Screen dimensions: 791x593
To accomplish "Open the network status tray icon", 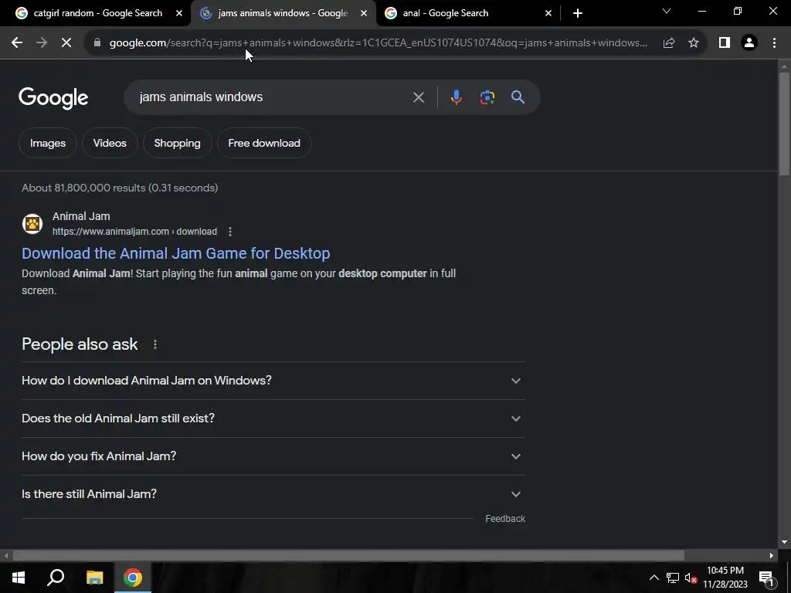I will tap(673, 578).
